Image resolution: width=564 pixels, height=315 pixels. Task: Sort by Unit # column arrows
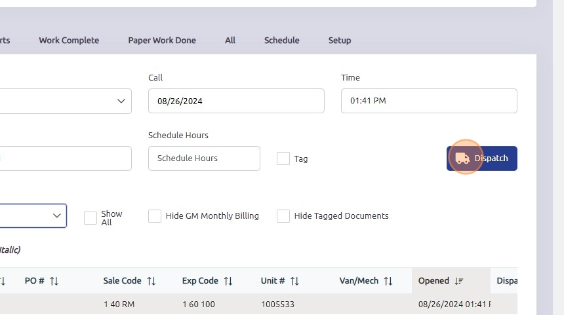pos(294,281)
